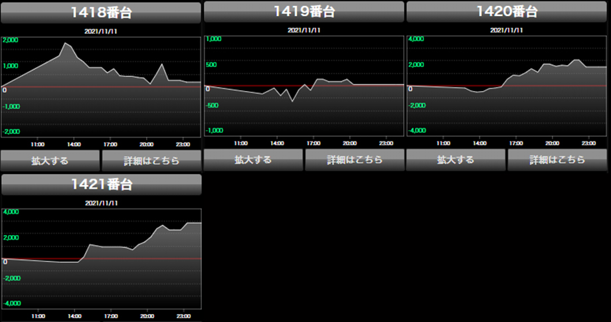Click the 1421番台 header bar

[x=101, y=185]
